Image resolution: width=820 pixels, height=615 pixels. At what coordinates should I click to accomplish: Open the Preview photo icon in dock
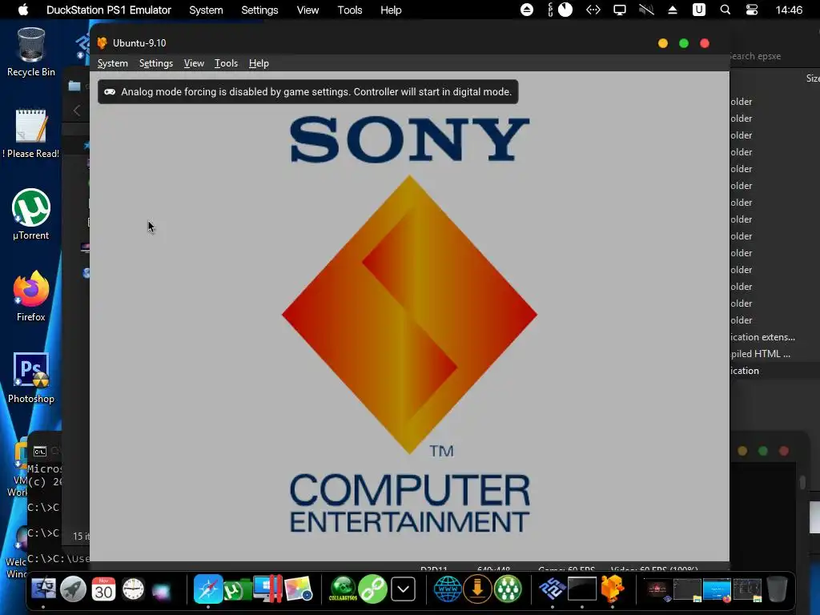(x=299, y=589)
